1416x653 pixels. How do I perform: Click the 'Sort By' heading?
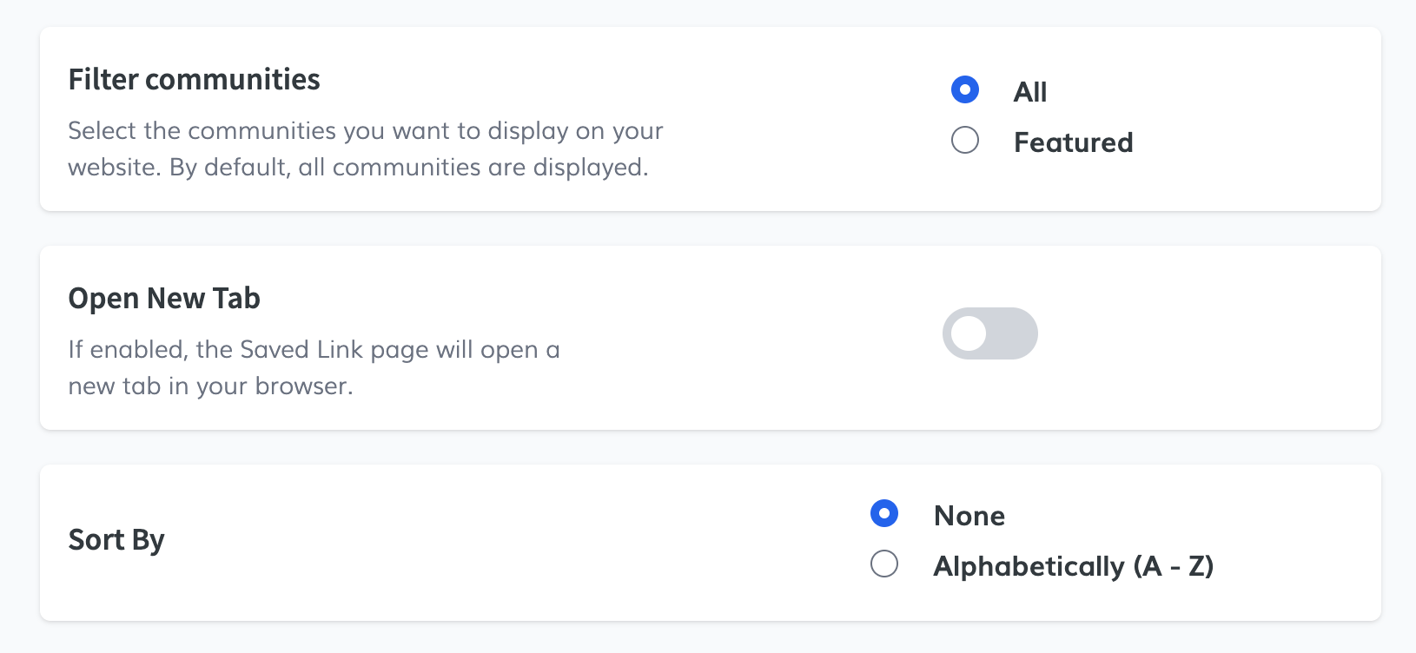116,540
